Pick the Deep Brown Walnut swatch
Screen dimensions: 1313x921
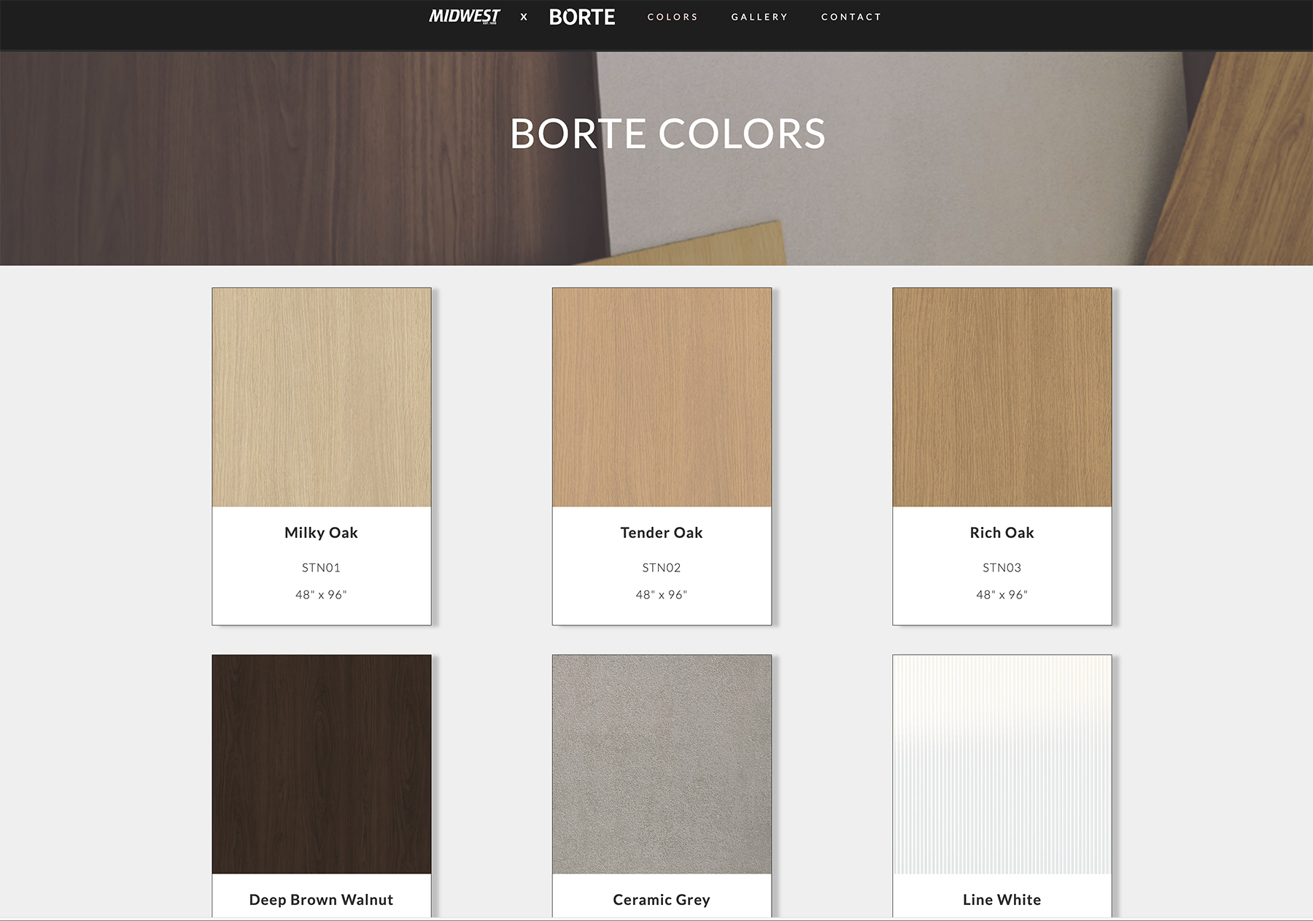coord(321,763)
